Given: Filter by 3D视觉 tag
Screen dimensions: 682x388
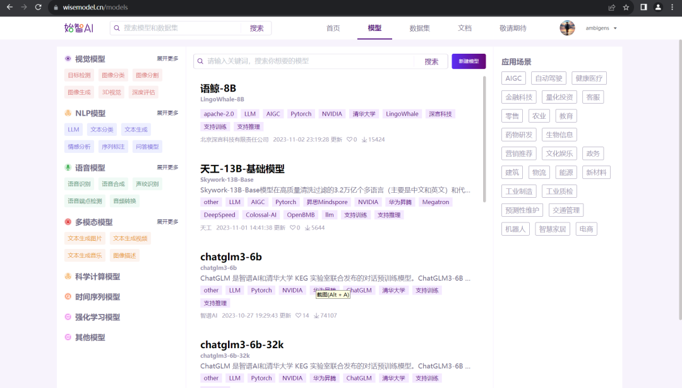Looking at the screenshot, I should [x=111, y=92].
